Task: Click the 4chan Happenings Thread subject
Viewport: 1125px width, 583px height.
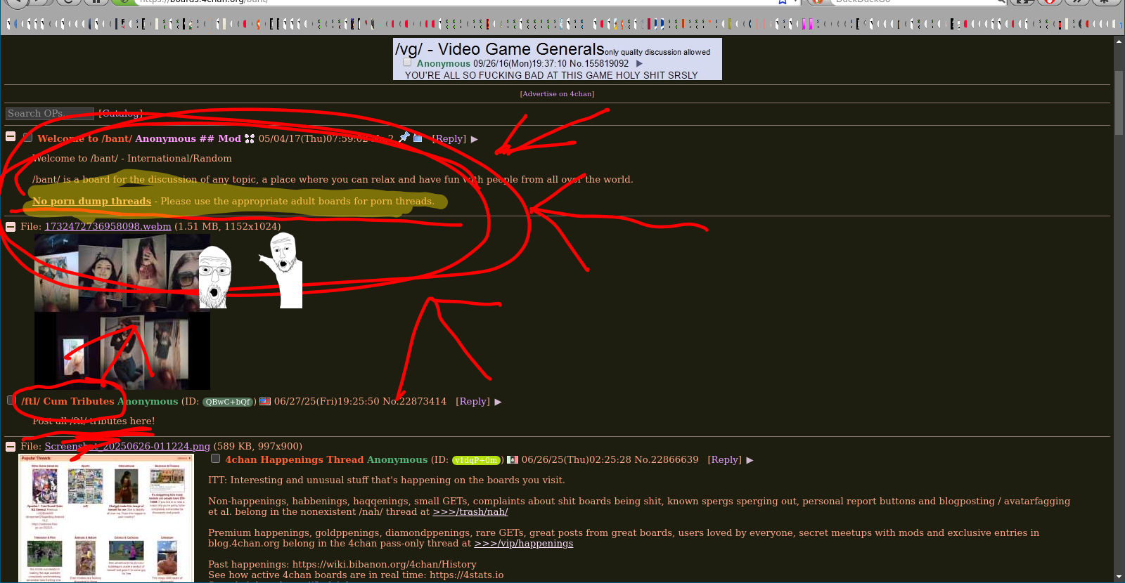Action: click(295, 460)
